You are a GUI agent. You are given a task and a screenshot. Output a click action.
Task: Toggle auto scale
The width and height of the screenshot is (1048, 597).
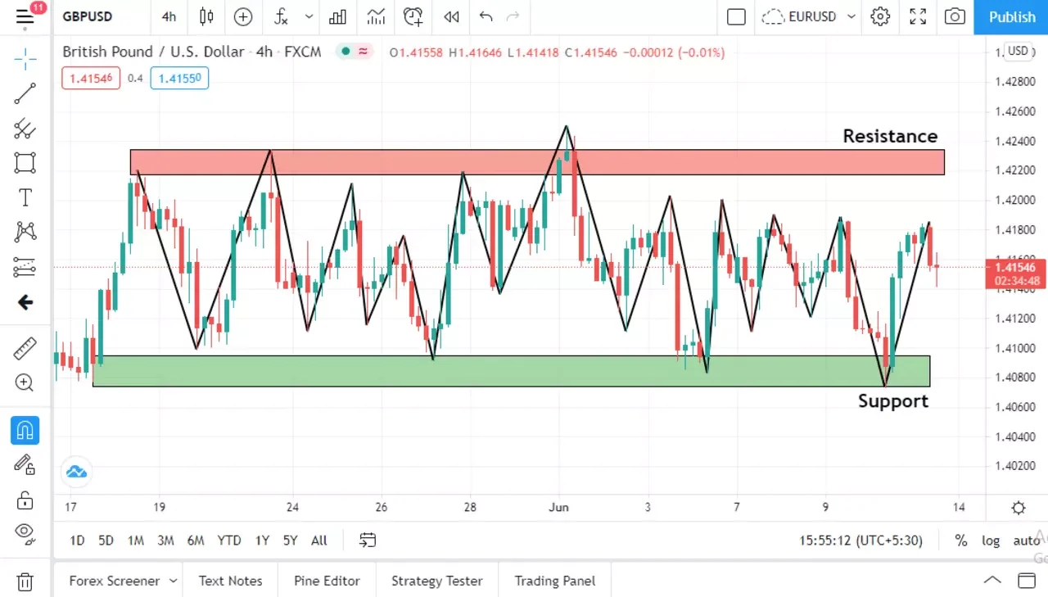tap(1027, 540)
